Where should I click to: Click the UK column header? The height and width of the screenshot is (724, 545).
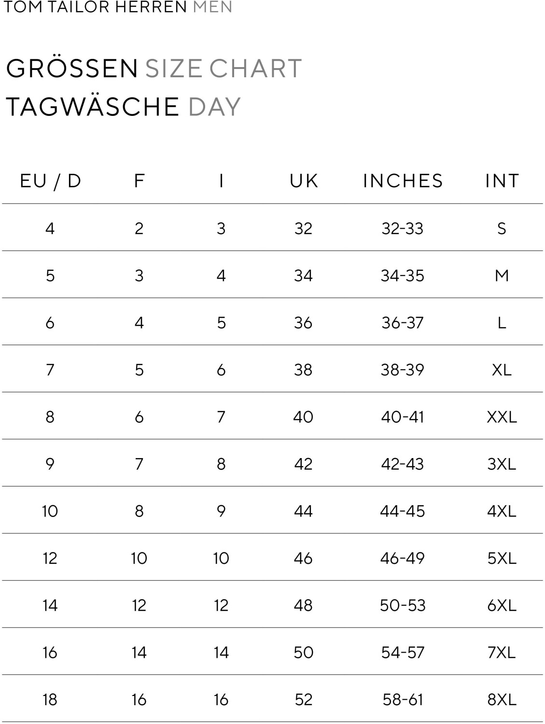pos(304,181)
